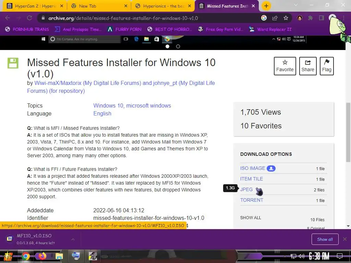
Task: Open the Extensions puzzle icon
Action: click(x=310, y=18)
